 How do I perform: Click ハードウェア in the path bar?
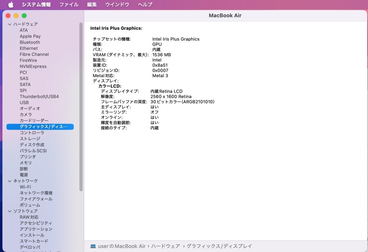(x=166, y=246)
